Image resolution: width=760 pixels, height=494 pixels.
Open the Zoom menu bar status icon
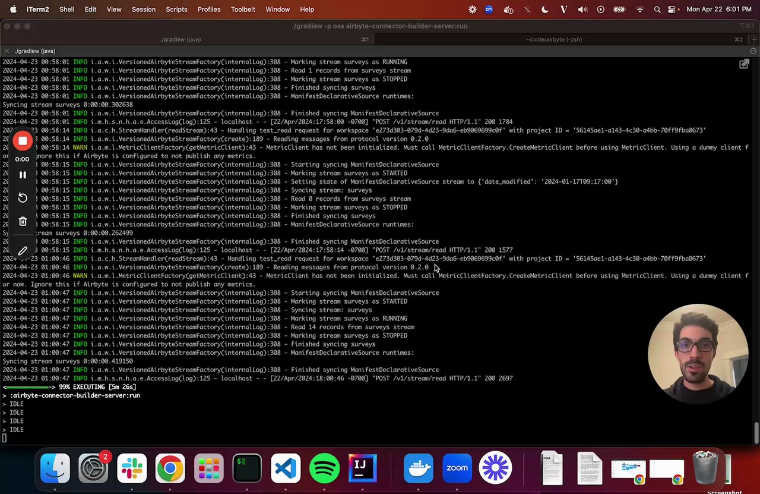489,10
